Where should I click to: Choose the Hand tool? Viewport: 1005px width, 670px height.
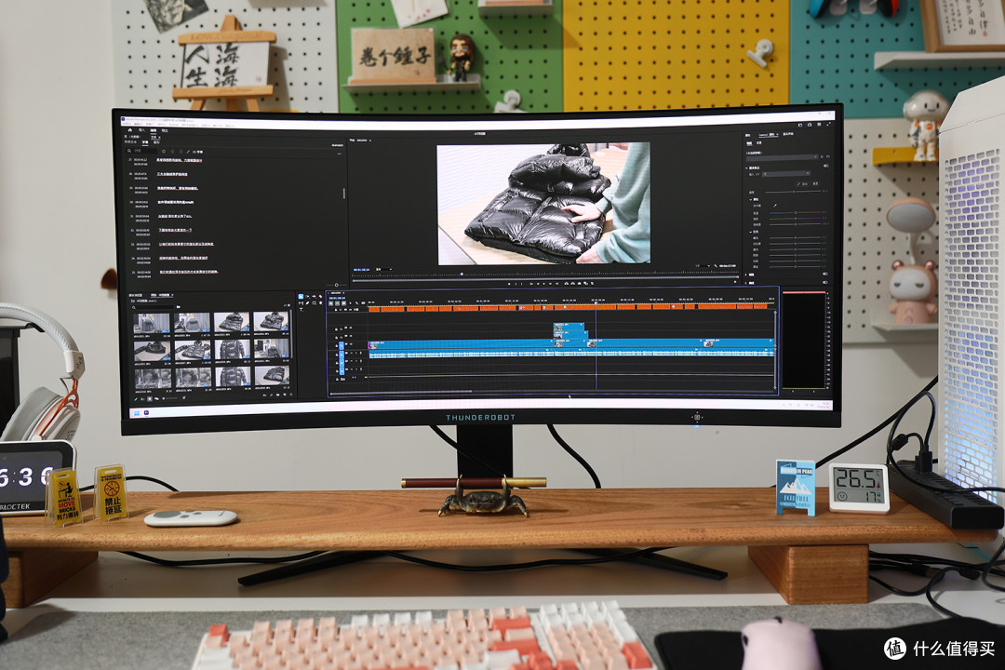[320, 303]
